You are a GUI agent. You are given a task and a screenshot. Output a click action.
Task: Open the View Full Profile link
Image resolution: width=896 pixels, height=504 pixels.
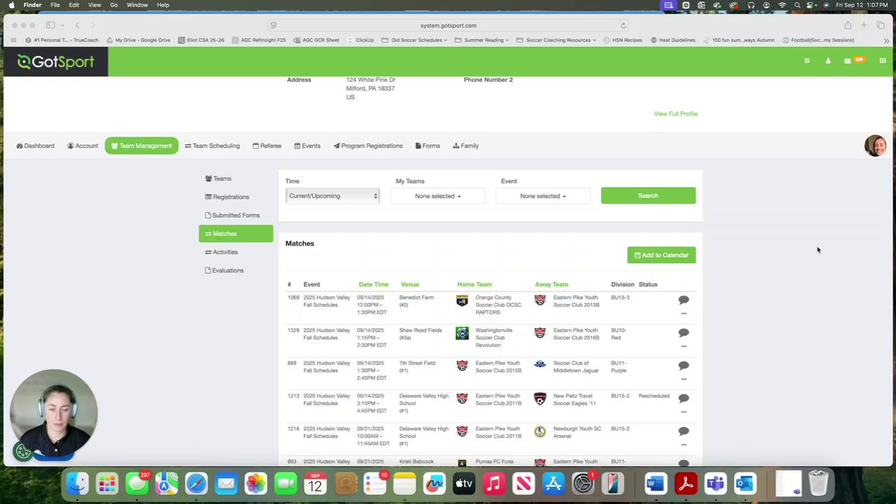[675, 113]
